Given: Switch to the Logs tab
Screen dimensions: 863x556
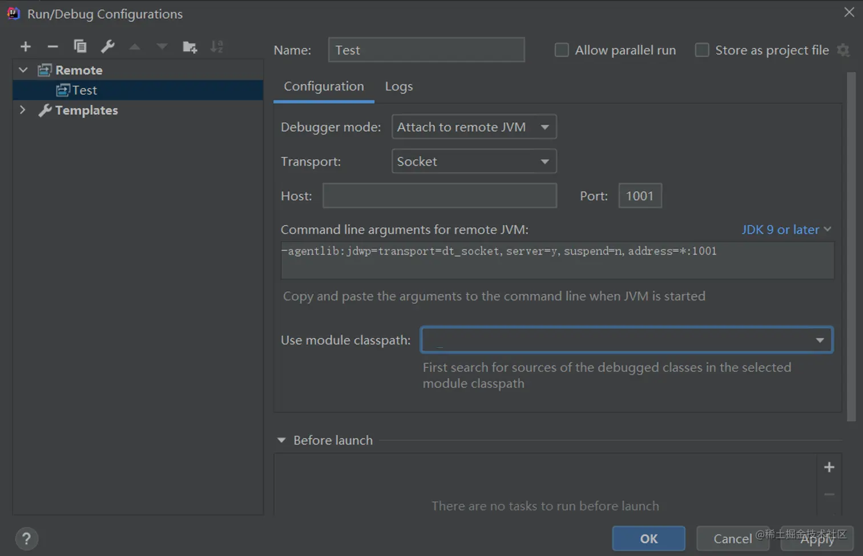Looking at the screenshot, I should click(x=398, y=87).
